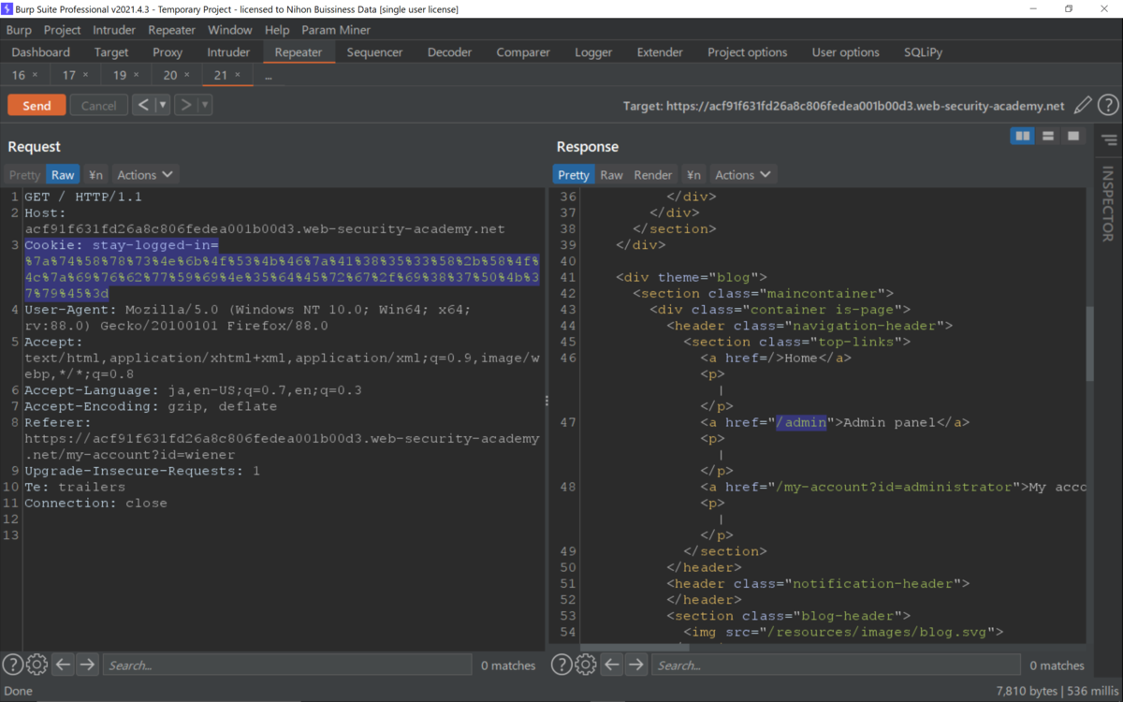
Task: Open the Request Actions dropdown
Action: [145, 175]
